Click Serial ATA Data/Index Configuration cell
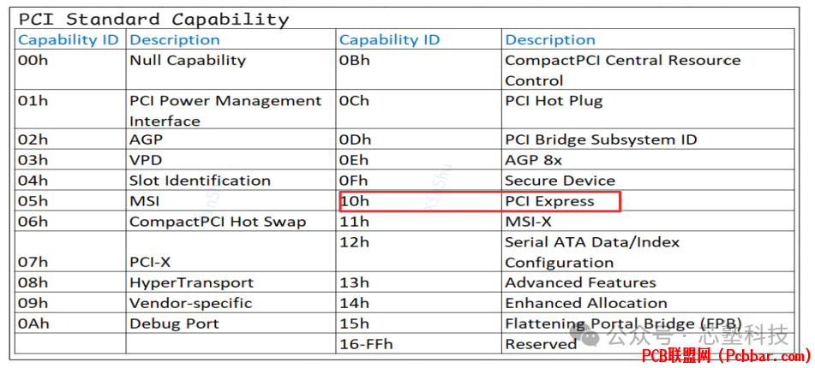 (591, 252)
